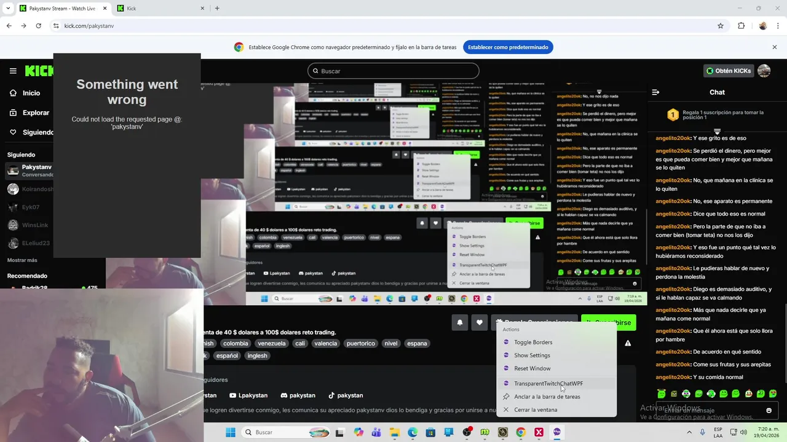Open the Kick hamburger sidebar menu
The image size is (787, 442).
click(13, 71)
